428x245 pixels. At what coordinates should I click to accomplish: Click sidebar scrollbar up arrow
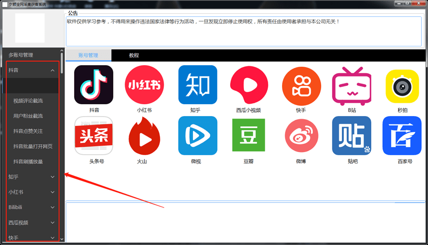pos(62,50)
